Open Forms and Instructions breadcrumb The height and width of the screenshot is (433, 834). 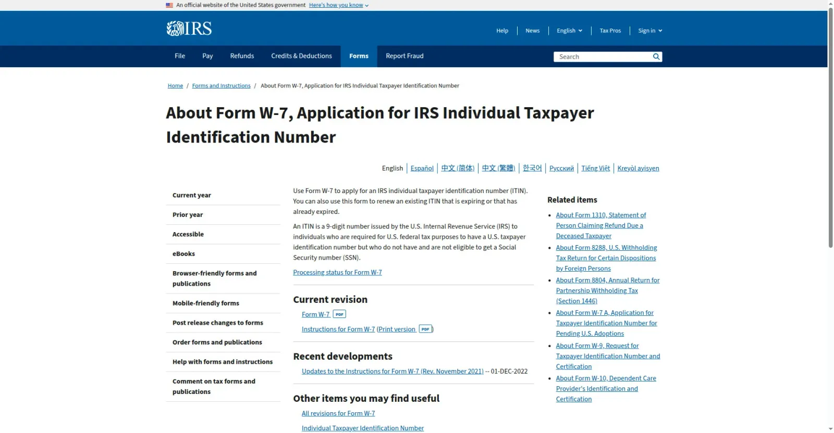coord(221,86)
